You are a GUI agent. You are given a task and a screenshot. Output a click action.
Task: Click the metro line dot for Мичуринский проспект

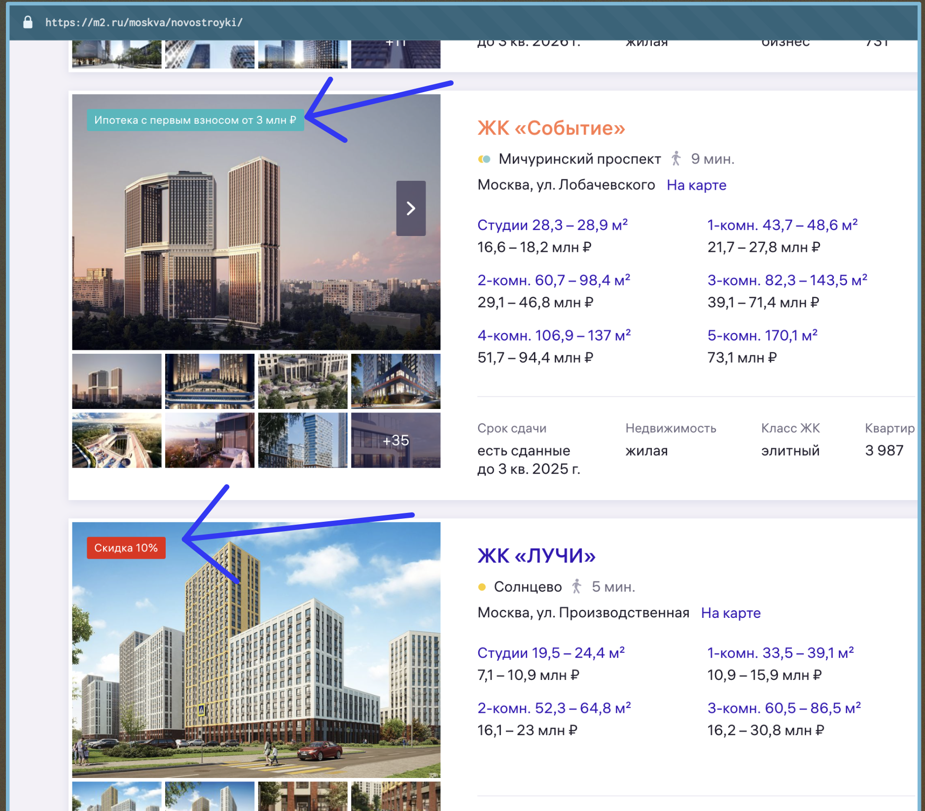(x=484, y=159)
